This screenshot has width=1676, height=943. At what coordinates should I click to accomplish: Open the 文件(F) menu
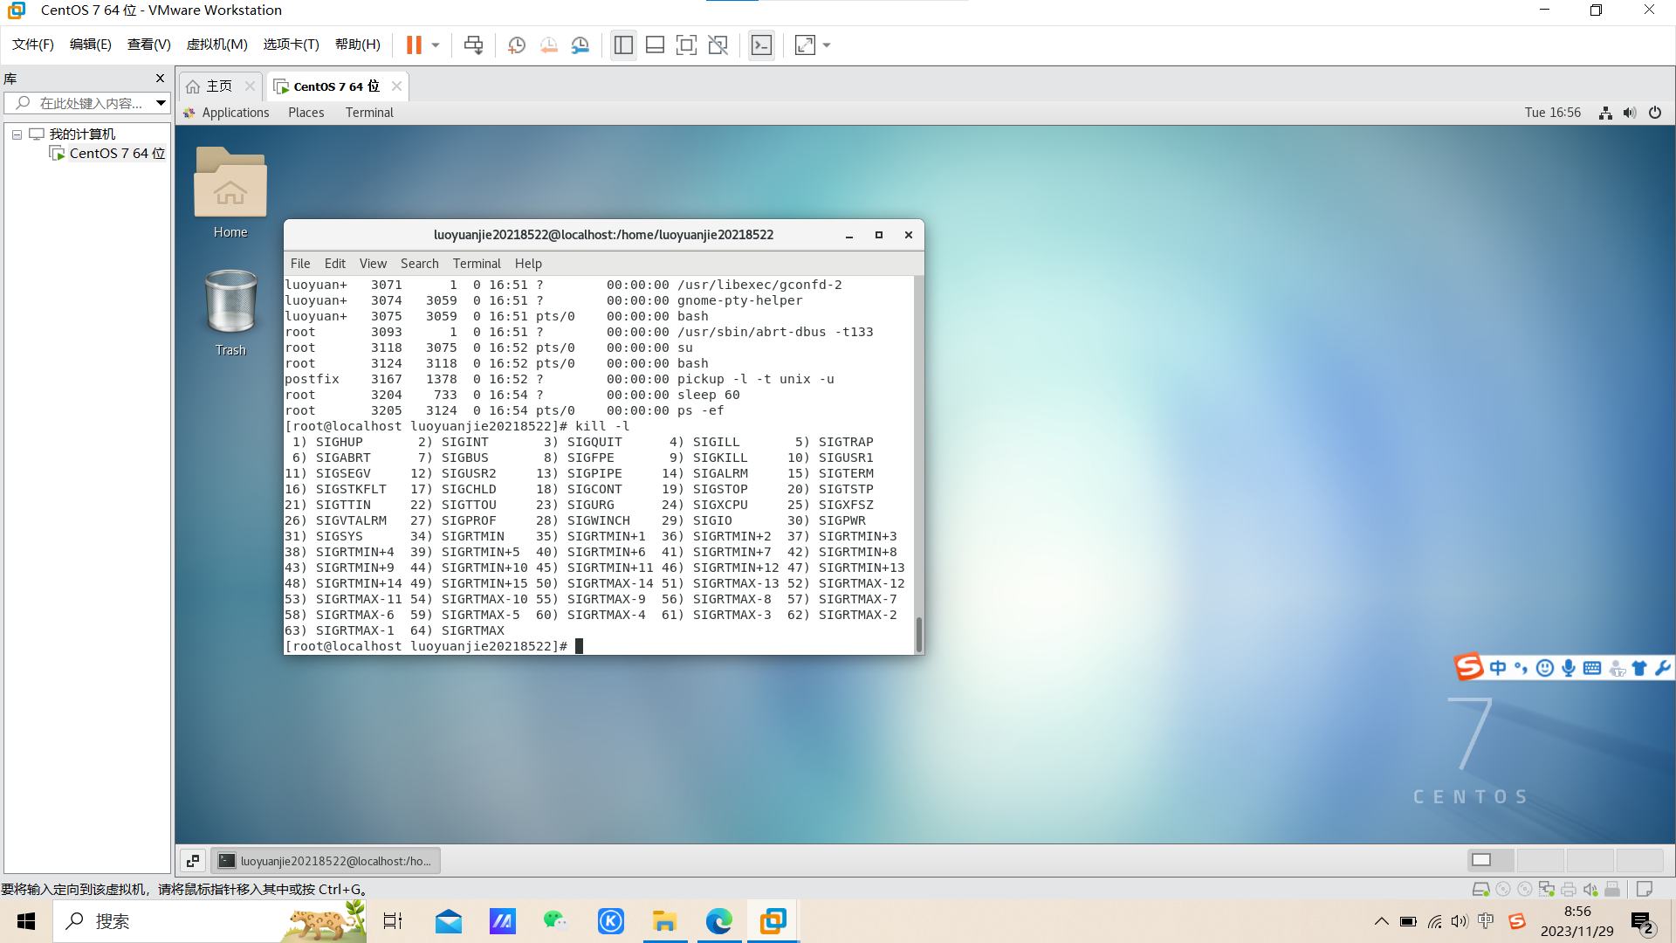pyautogui.click(x=33, y=45)
